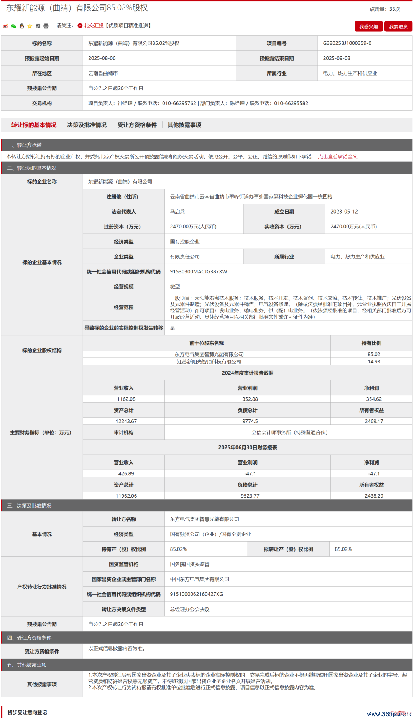Select project number G32025BJ1000359-0

point(347,43)
